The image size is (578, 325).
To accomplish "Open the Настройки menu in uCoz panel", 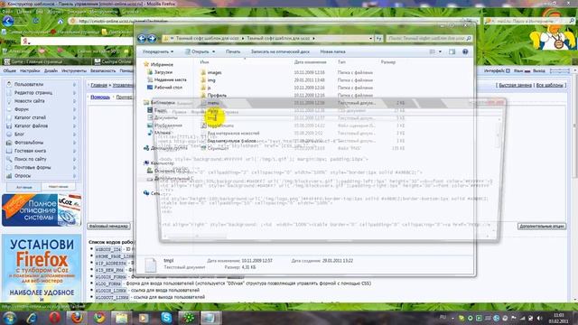I will [30, 70].
